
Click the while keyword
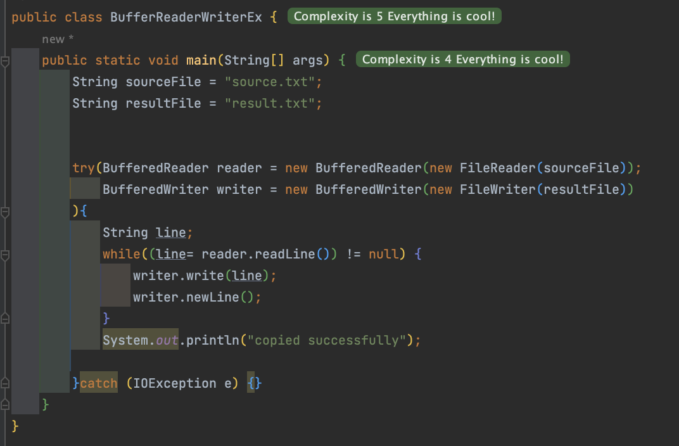click(x=122, y=254)
